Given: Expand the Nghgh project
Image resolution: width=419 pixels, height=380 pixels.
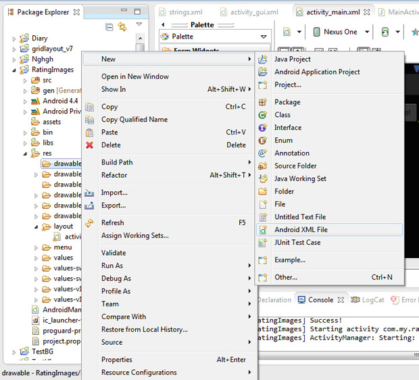Looking at the screenshot, I should 14,60.
